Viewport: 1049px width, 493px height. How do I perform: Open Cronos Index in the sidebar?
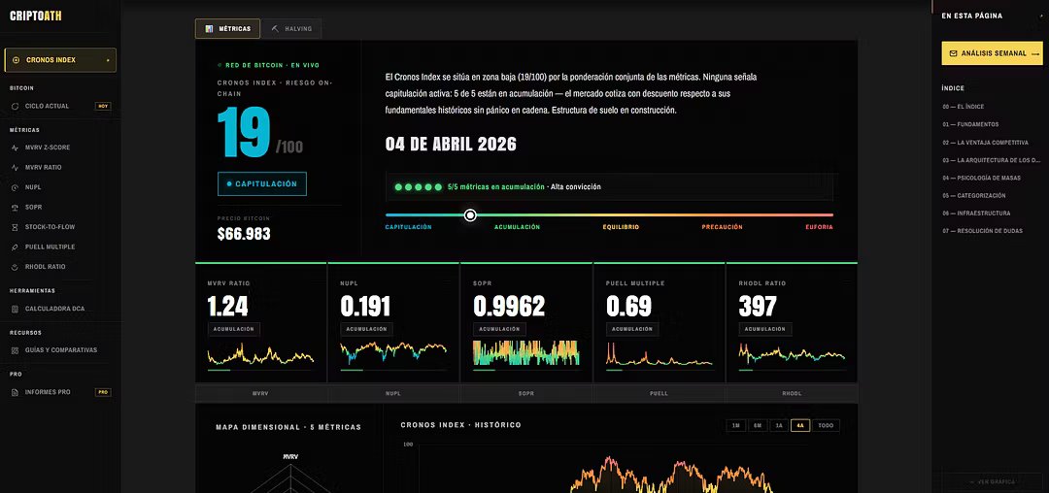(60, 60)
